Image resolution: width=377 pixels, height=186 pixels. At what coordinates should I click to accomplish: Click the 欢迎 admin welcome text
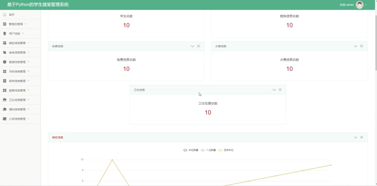point(347,5)
